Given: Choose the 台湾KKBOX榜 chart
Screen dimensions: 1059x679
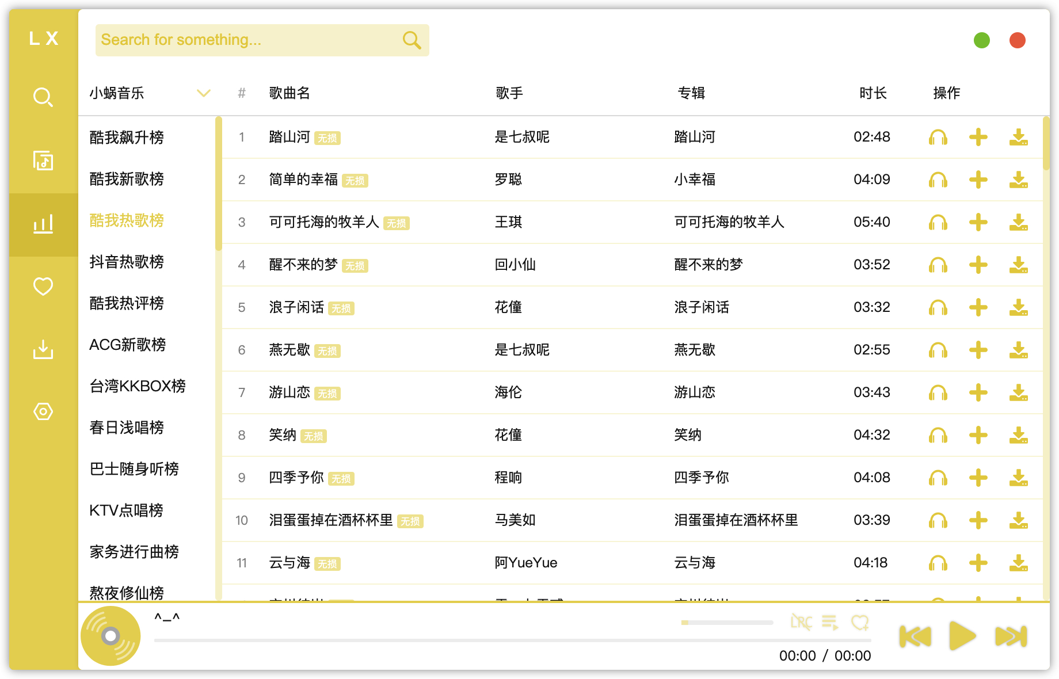Looking at the screenshot, I should (138, 386).
